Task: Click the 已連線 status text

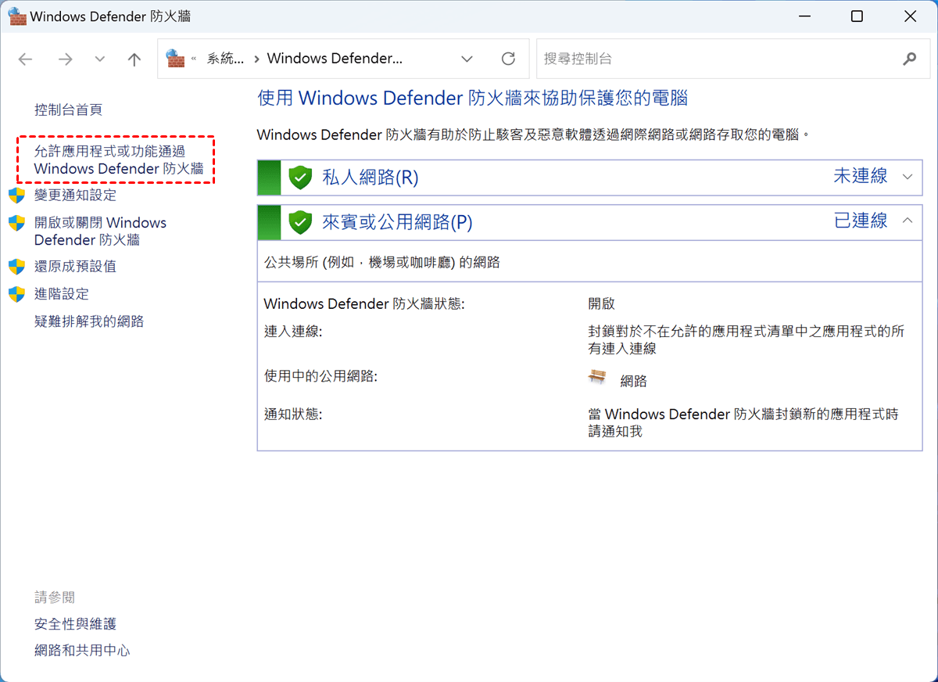Action: pos(861,221)
